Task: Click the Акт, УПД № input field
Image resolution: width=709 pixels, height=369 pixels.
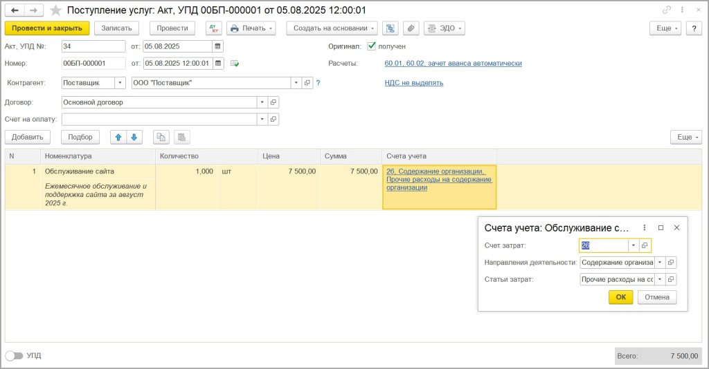Action: (x=93, y=46)
